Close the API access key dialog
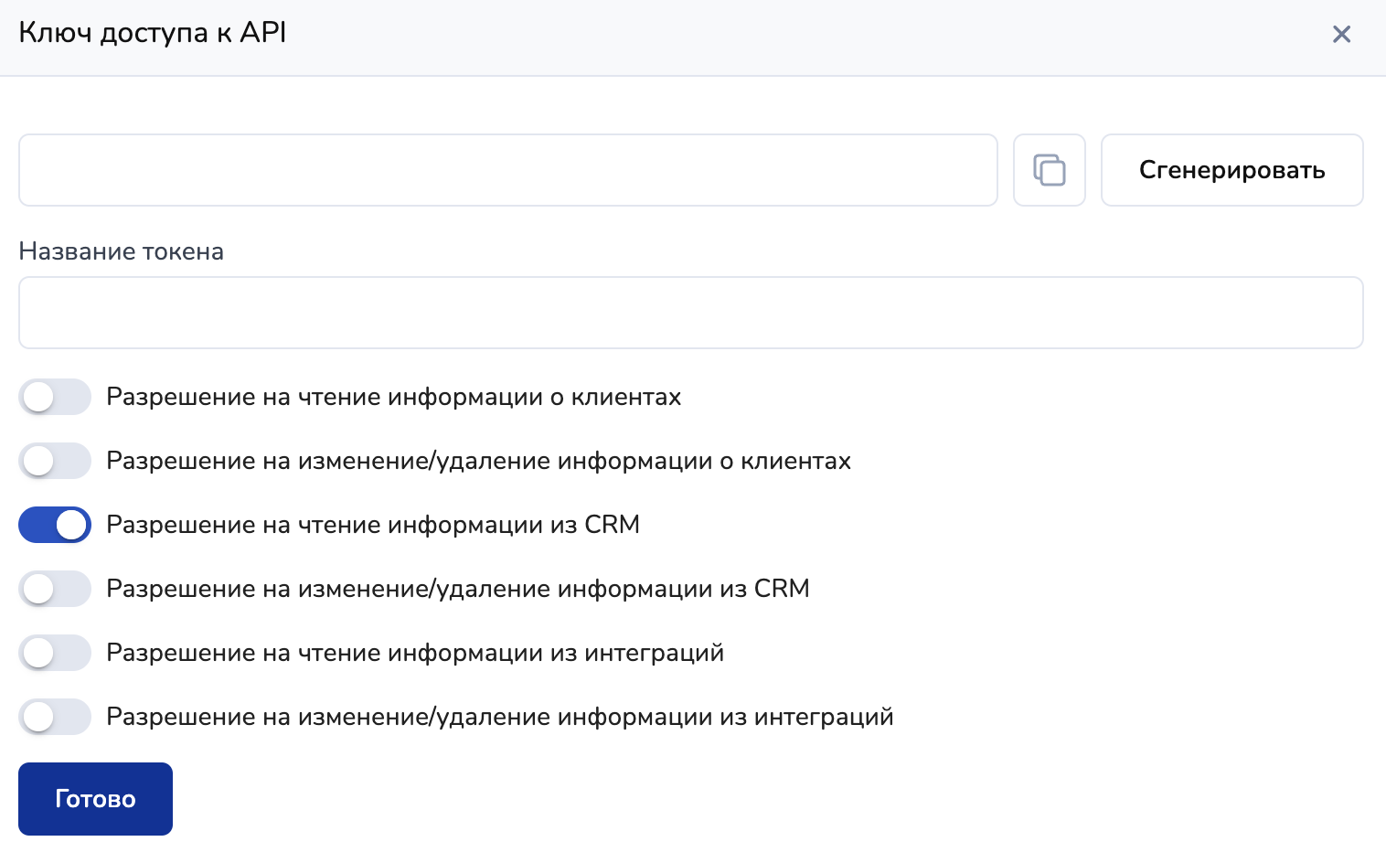The width and height of the screenshot is (1386, 863). tap(1341, 35)
